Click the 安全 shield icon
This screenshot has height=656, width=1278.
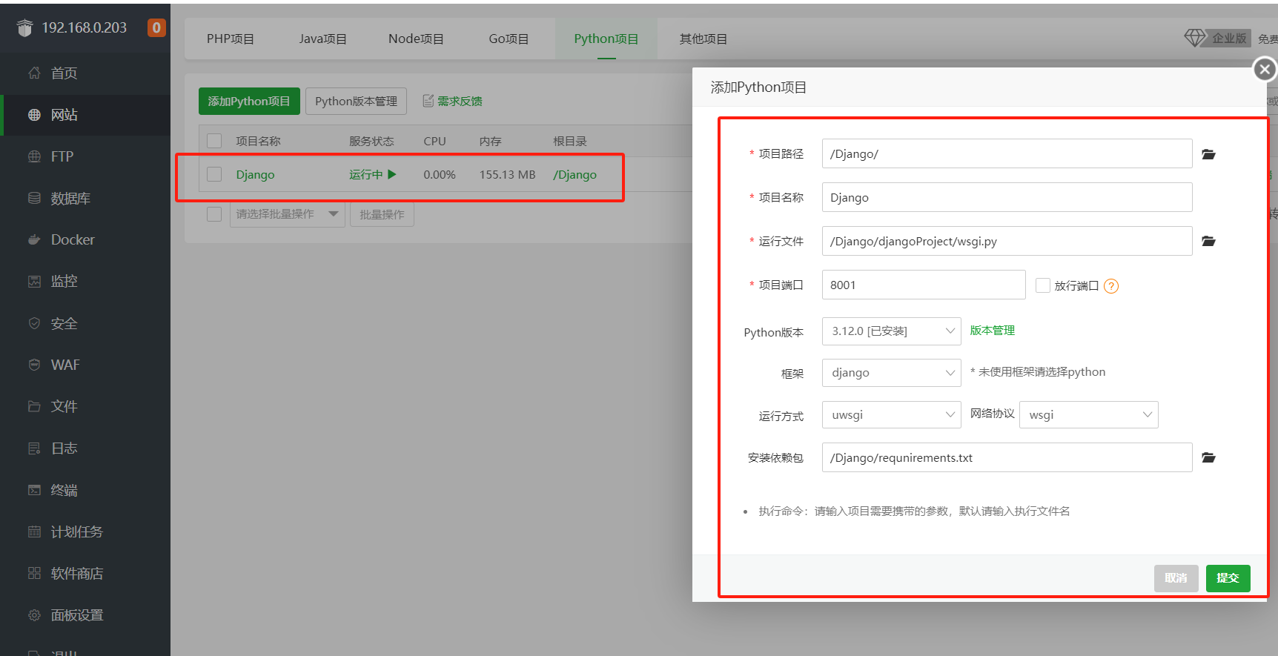coord(34,323)
